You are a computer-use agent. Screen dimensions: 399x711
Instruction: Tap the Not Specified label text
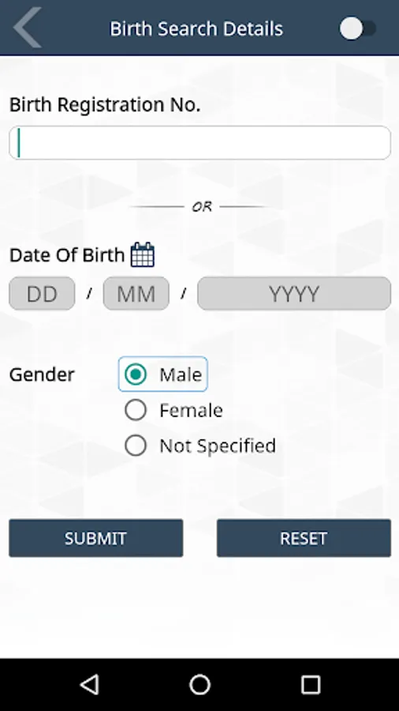click(218, 446)
